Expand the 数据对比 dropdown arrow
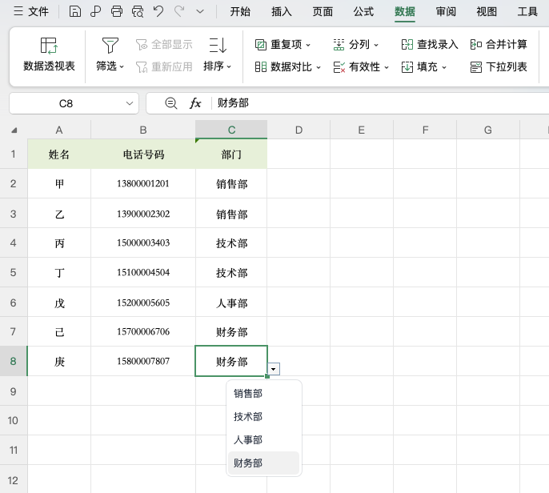Screen dimensions: 549x493 point(319,67)
